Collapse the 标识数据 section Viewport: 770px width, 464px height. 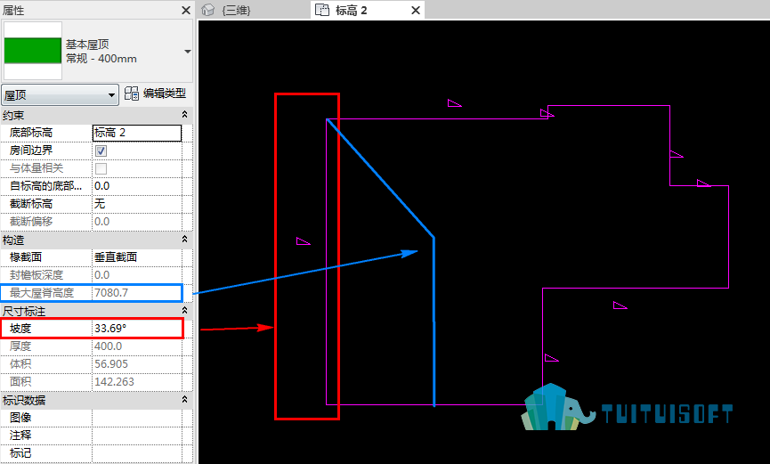coord(184,400)
